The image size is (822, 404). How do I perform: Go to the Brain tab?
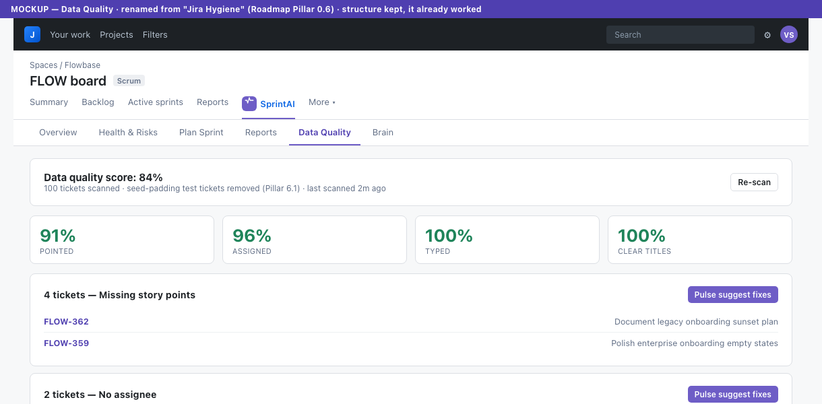pos(383,133)
